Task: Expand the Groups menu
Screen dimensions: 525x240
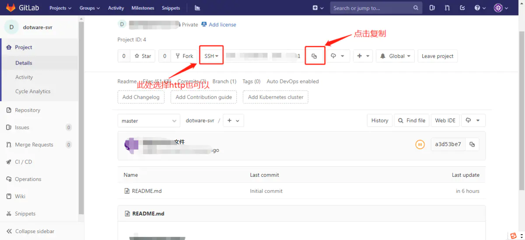Action: tap(89, 8)
